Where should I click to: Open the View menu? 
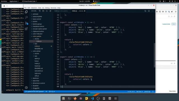[x=39, y=8]
